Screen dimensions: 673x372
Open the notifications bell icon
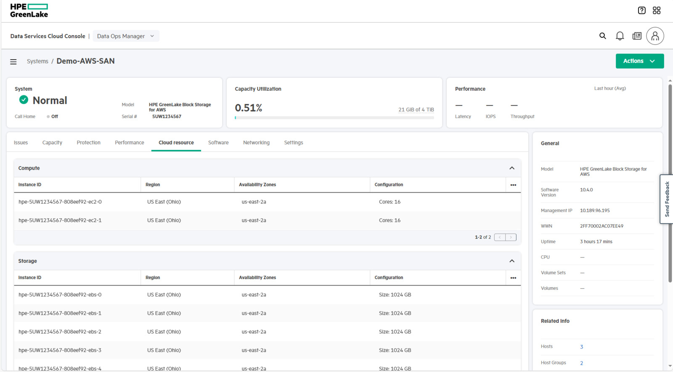(x=620, y=36)
